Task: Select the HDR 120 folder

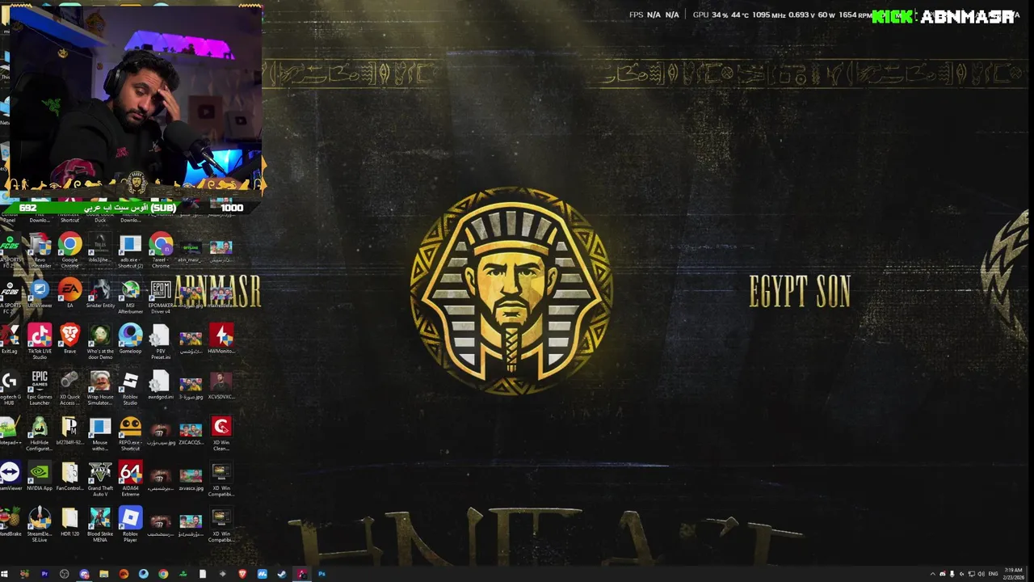Action: (69, 523)
